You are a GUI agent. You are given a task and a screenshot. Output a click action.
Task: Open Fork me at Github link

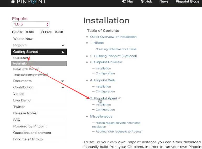(28, 139)
